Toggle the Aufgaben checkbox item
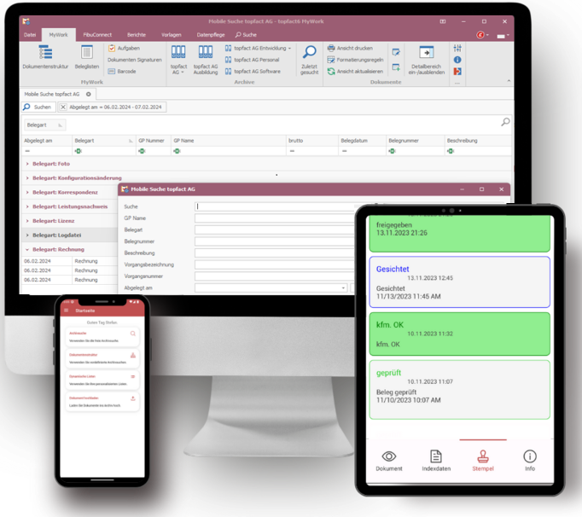Viewport: 582px width, 517px height. 112,49
